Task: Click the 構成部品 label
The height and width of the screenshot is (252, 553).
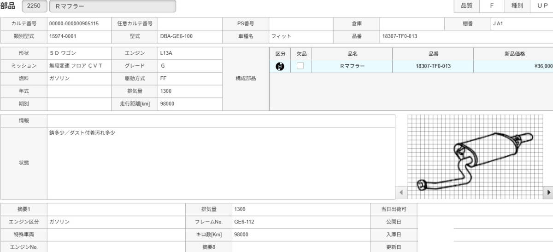Action: point(246,79)
